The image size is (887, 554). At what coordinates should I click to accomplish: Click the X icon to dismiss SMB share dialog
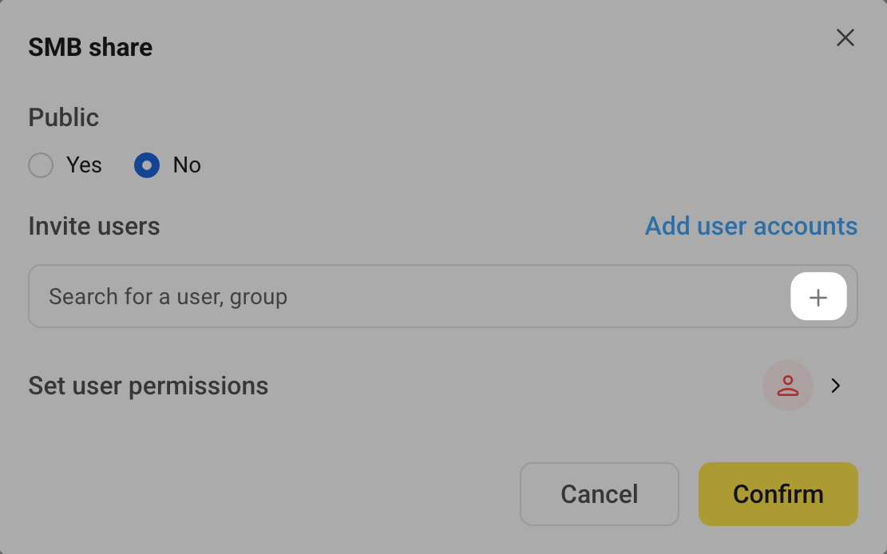click(x=845, y=38)
